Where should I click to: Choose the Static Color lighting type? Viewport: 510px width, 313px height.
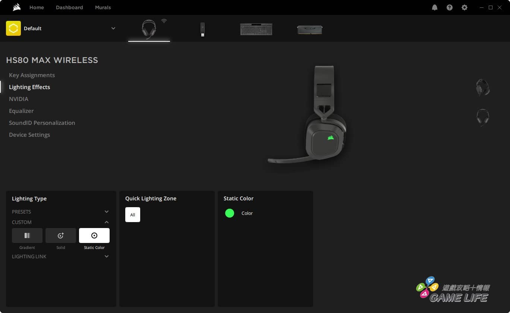[x=94, y=235]
